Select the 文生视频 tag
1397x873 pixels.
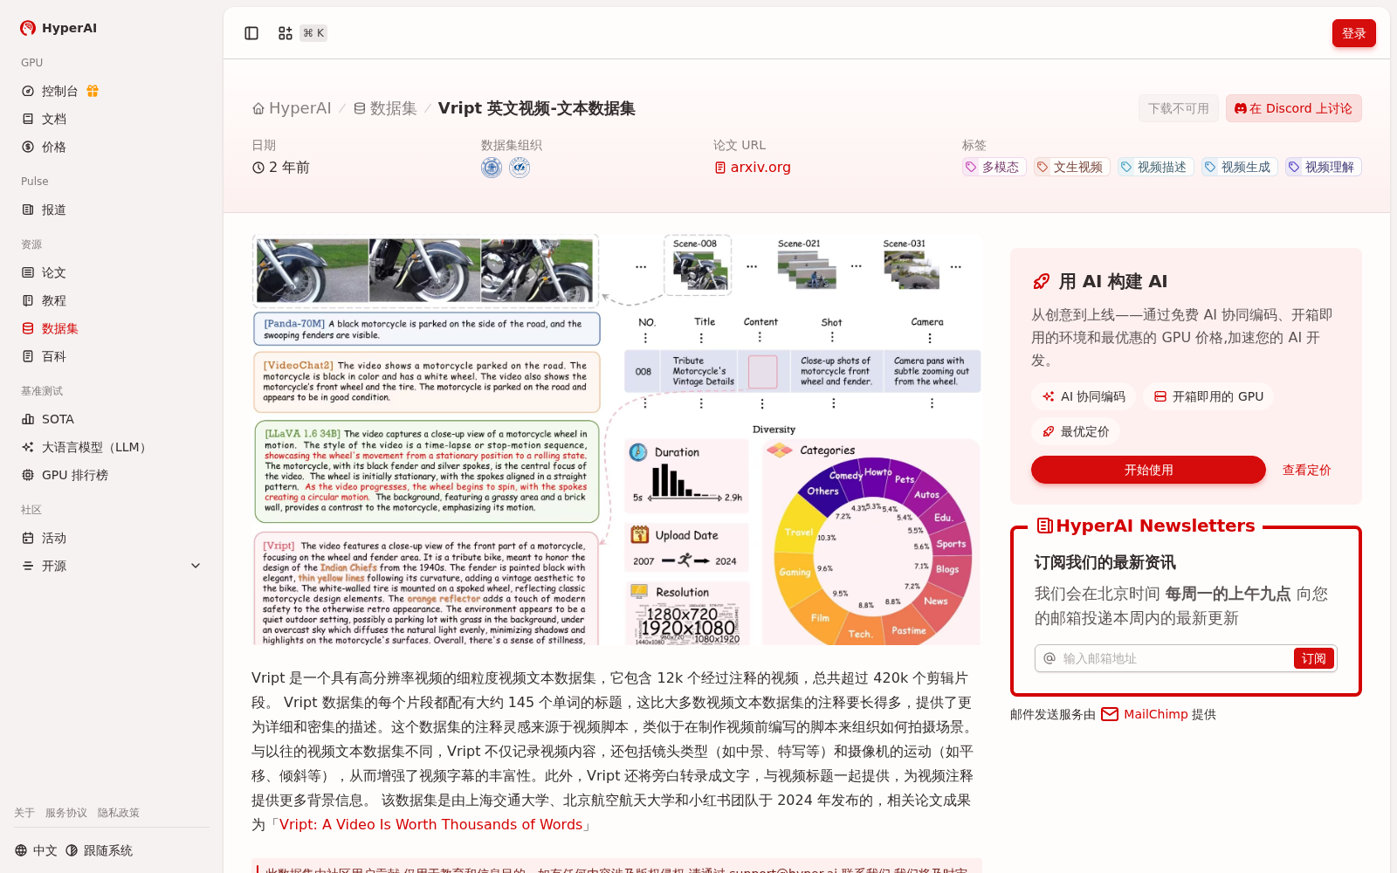pos(1071,167)
